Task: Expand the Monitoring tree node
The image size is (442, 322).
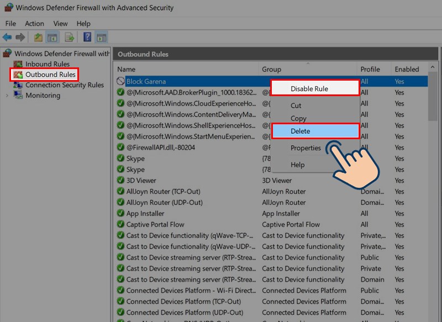Action: pos(7,96)
